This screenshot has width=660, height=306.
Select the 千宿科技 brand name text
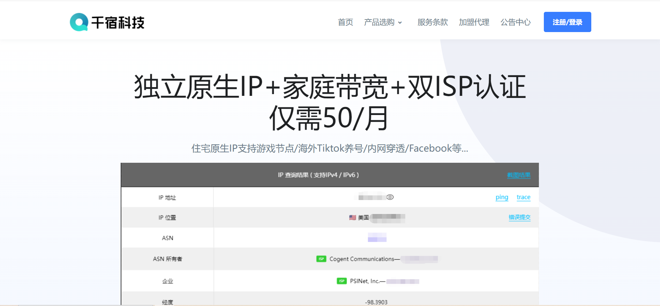coord(118,23)
